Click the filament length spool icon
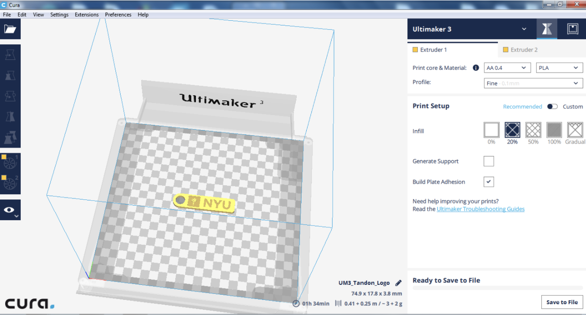This screenshot has height=315, width=586. (338, 303)
